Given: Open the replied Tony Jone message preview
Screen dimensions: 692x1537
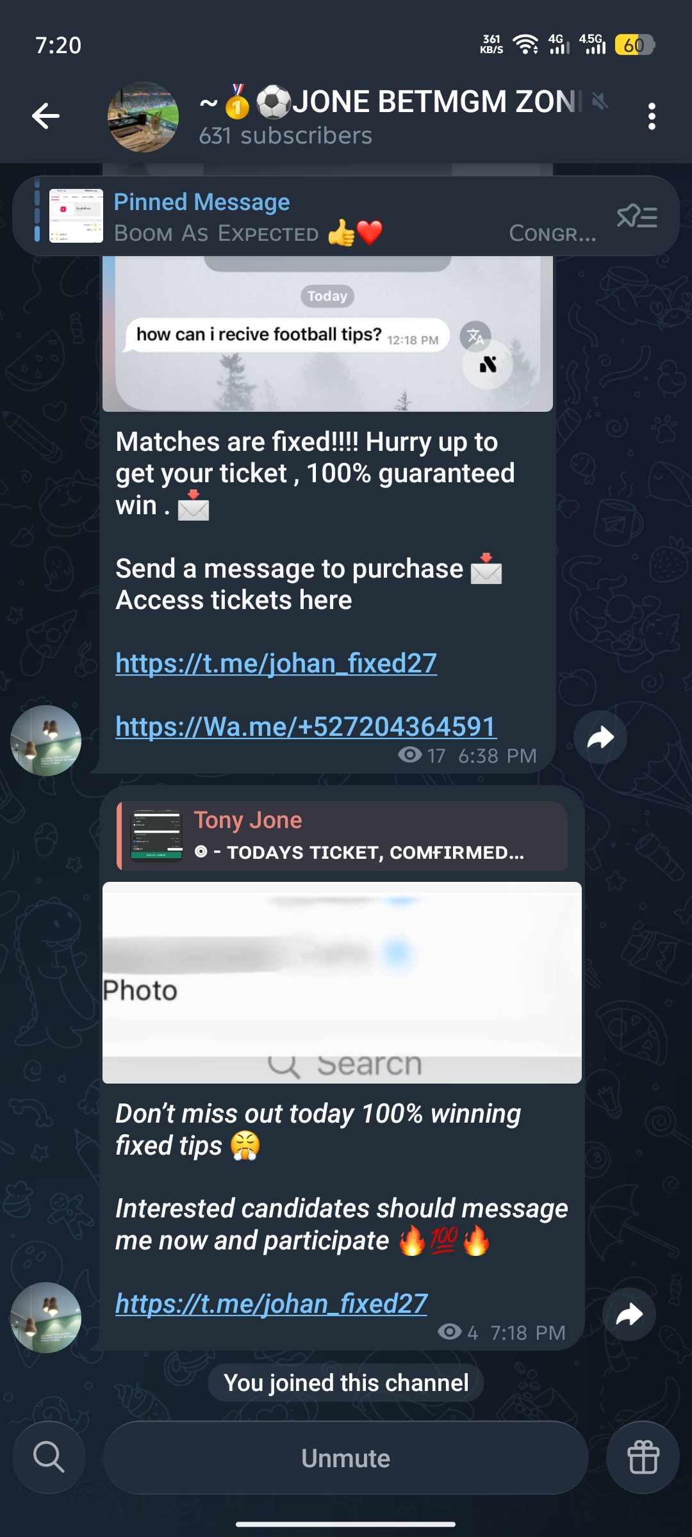Looking at the screenshot, I should pos(342,836).
